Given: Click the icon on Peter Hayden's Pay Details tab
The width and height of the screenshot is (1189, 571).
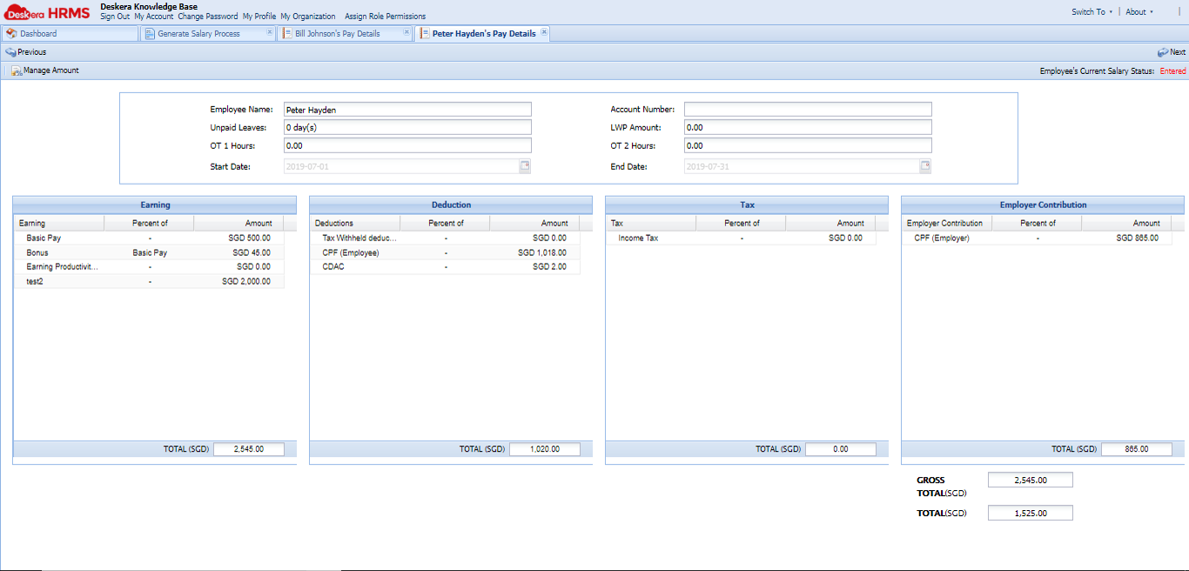Looking at the screenshot, I should [426, 33].
